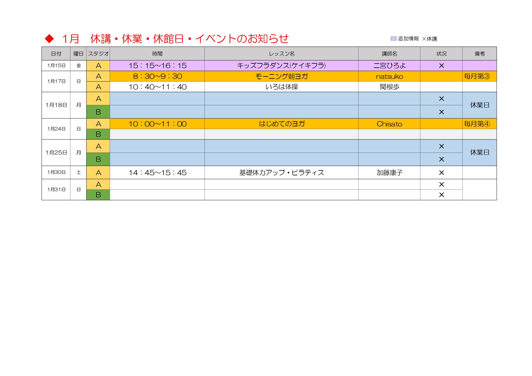
Task: Click × mark in 1月31日 studio A row
Action: tap(441, 184)
